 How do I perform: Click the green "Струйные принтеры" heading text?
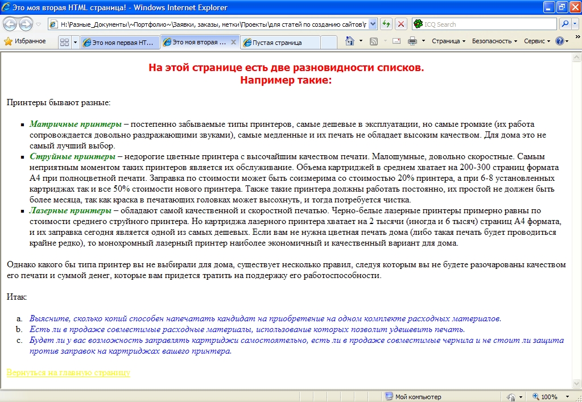(73, 156)
